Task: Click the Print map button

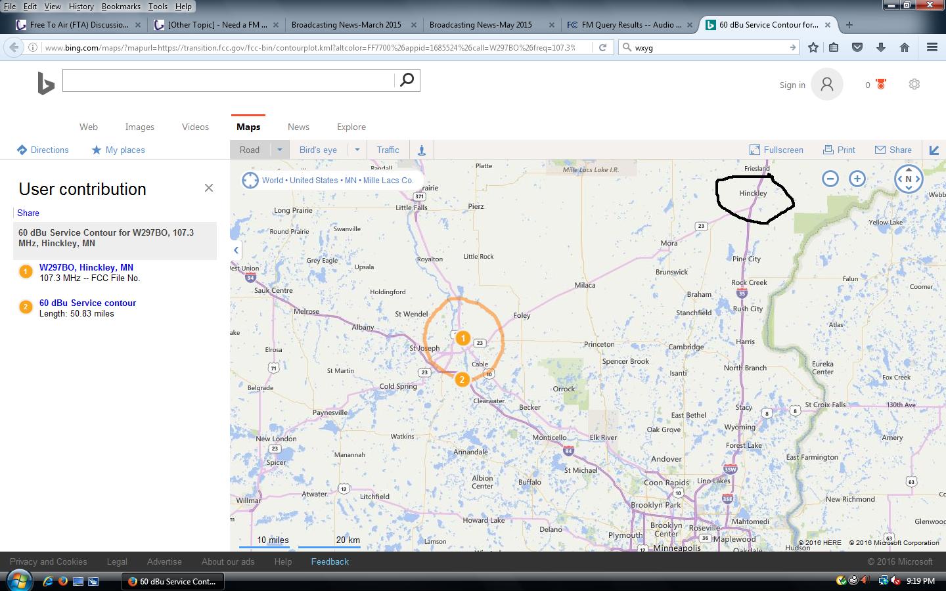Action: (x=839, y=150)
